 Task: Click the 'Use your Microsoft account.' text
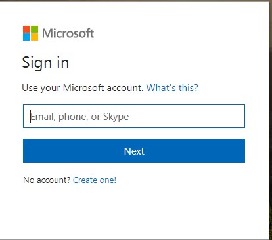tap(83, 88)
